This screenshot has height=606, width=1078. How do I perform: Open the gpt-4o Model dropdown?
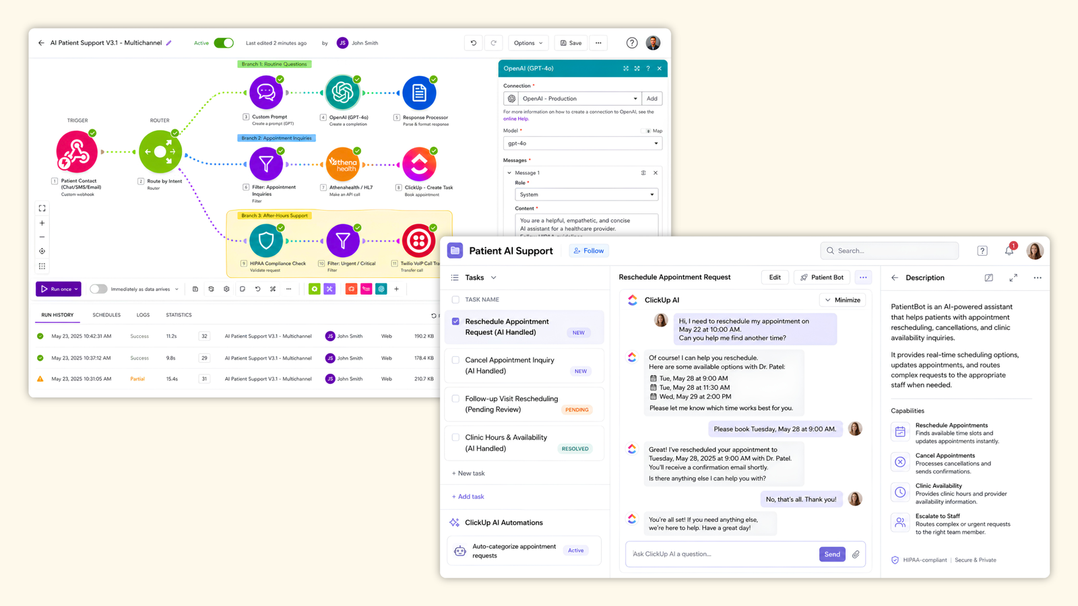(x=583, y=143)
